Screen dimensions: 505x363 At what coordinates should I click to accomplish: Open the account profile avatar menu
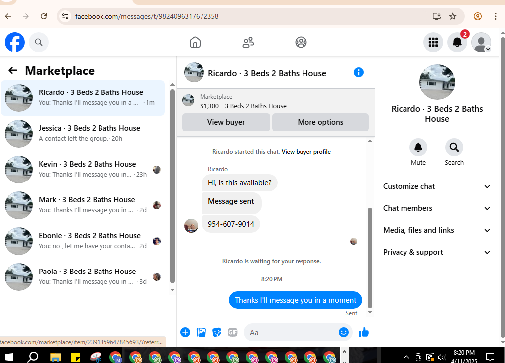[481, 42]
